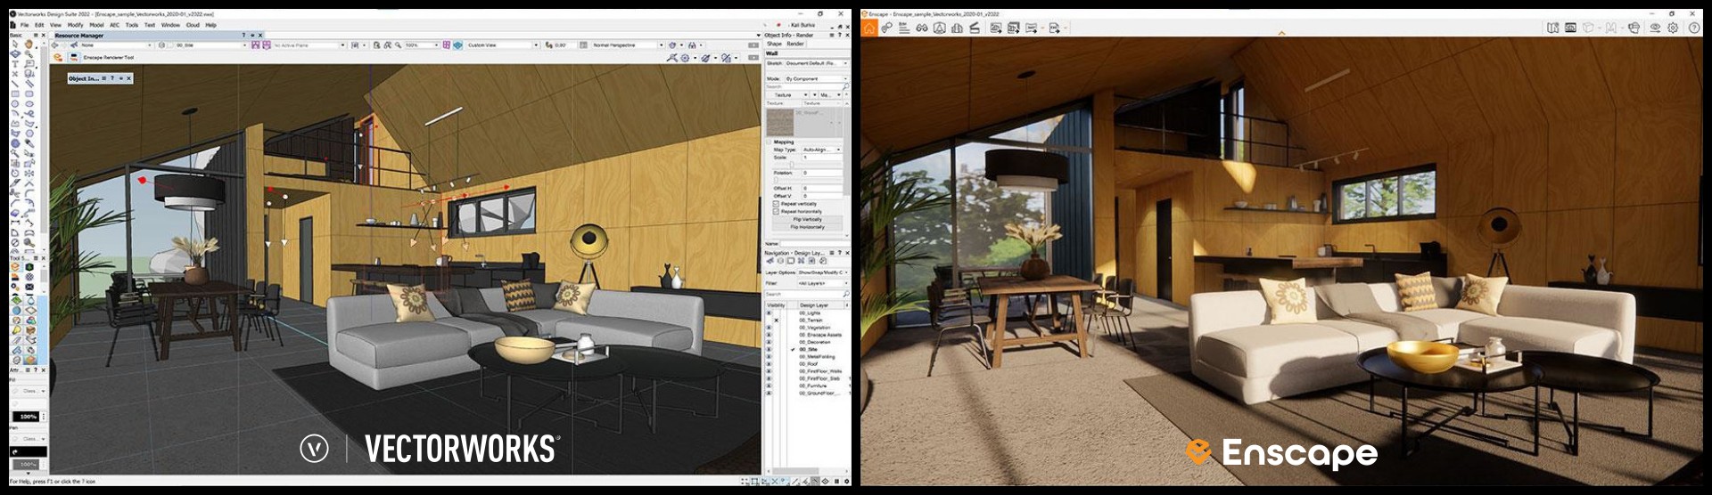Select the Pan hand tool

tap(29, 44)
